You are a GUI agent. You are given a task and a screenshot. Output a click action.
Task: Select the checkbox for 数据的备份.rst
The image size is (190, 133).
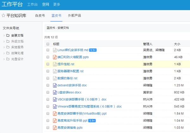pyautogui.click(x=48, y=78)
